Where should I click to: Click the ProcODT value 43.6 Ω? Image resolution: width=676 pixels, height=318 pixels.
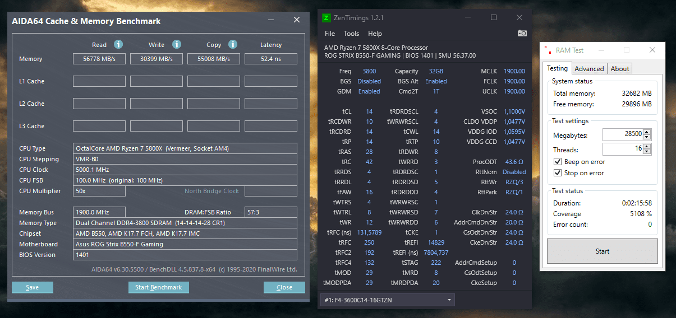click(x=514, y=162)
